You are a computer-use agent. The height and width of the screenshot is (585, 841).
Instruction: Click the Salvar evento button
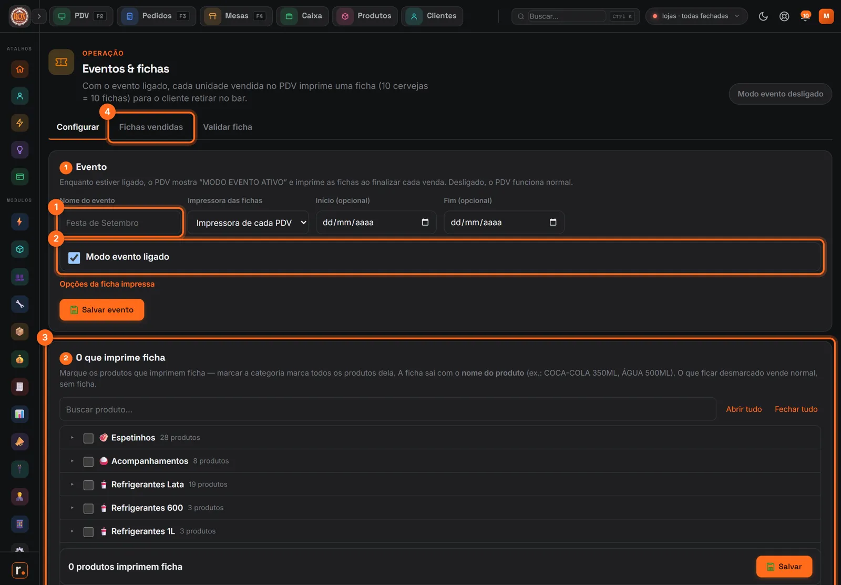click(101, 310)
